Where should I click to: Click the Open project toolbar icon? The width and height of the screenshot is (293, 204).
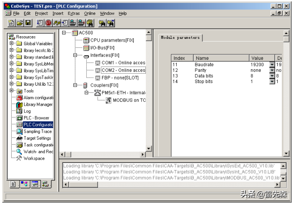coord(20,23)
